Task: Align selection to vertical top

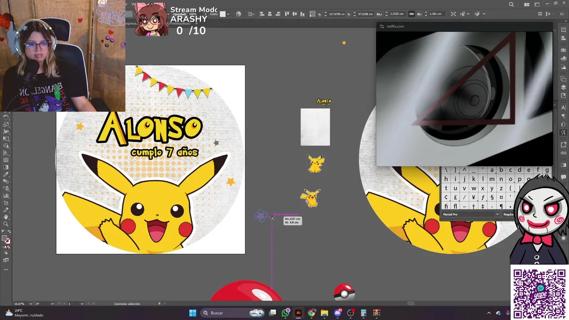Action: tap(287, 14)
